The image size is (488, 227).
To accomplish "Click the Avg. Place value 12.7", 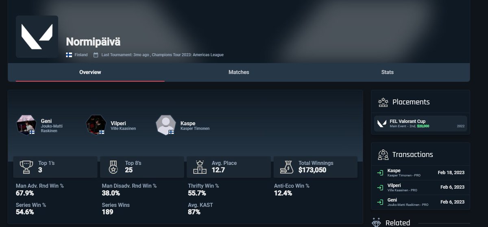I will coord(218,170).
